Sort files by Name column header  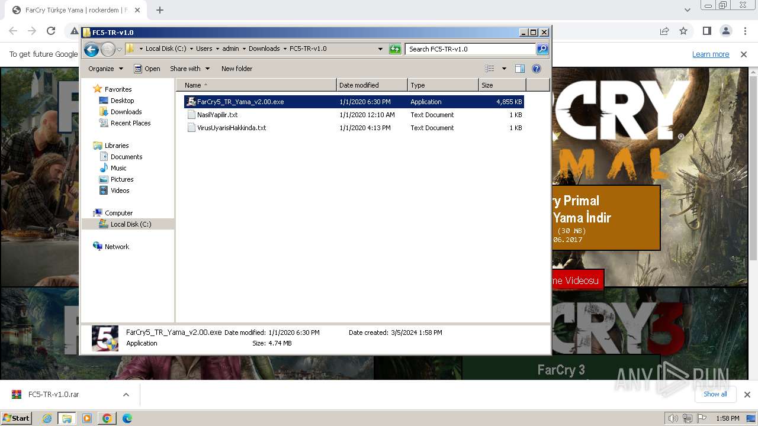coord(258,85)
